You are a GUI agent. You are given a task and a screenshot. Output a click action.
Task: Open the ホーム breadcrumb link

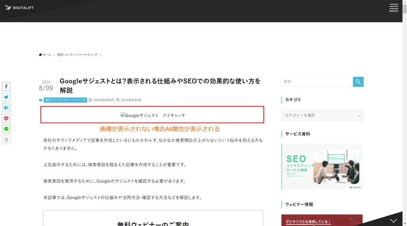(x=47, y=55)
